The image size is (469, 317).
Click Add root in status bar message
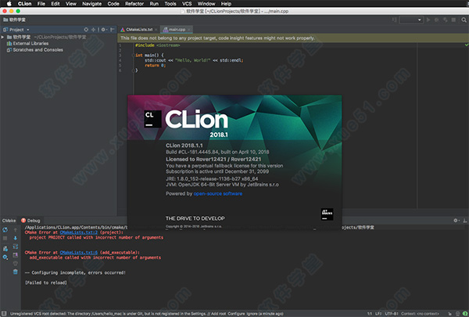pos(219,314)
